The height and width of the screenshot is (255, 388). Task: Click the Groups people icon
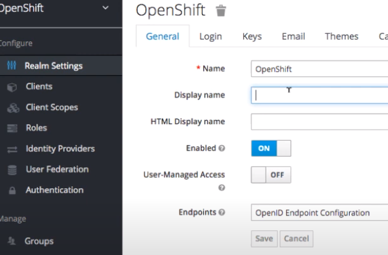point(12,241)
